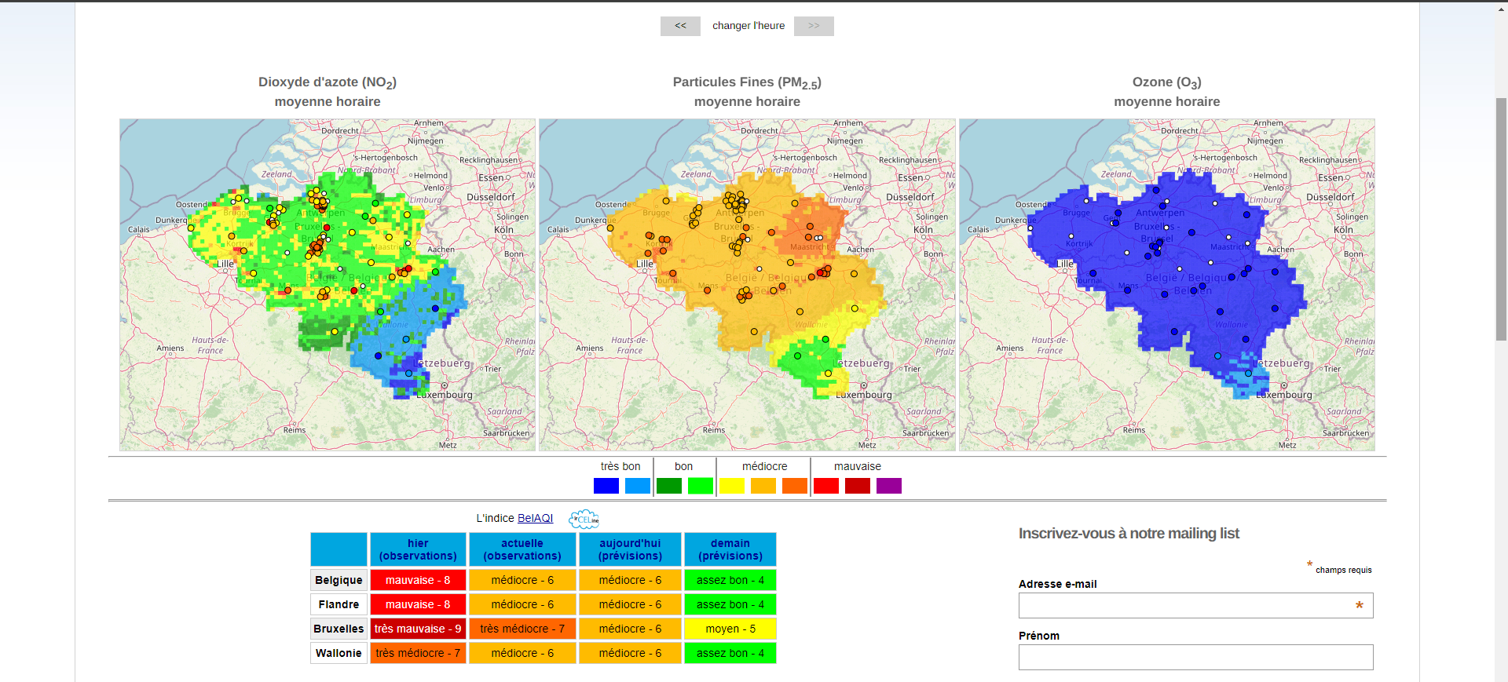Click Bruxelles tomorrow cell 'moyen - 5'
The width and height of the screenshot is (1508, 682).
[730, 629]
